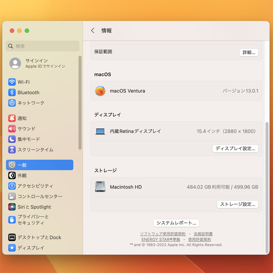Open コントロールセンター settings
273x273 pixels.
click(40, 196)
